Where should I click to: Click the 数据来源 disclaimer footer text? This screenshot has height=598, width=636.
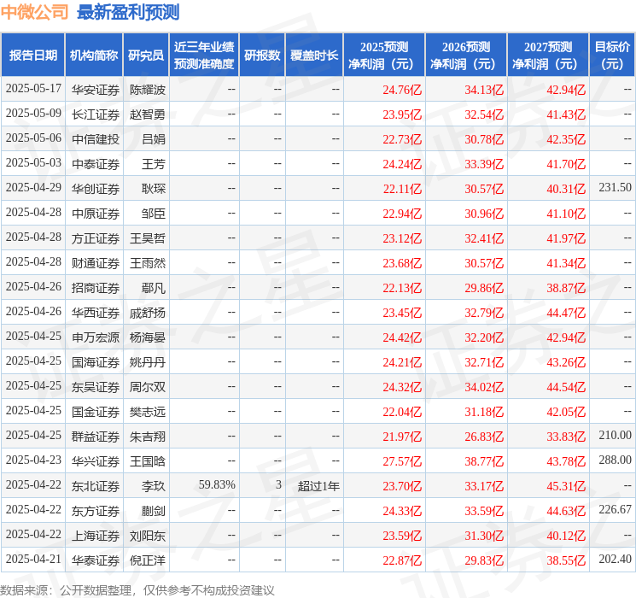click(x=137, y=590)
